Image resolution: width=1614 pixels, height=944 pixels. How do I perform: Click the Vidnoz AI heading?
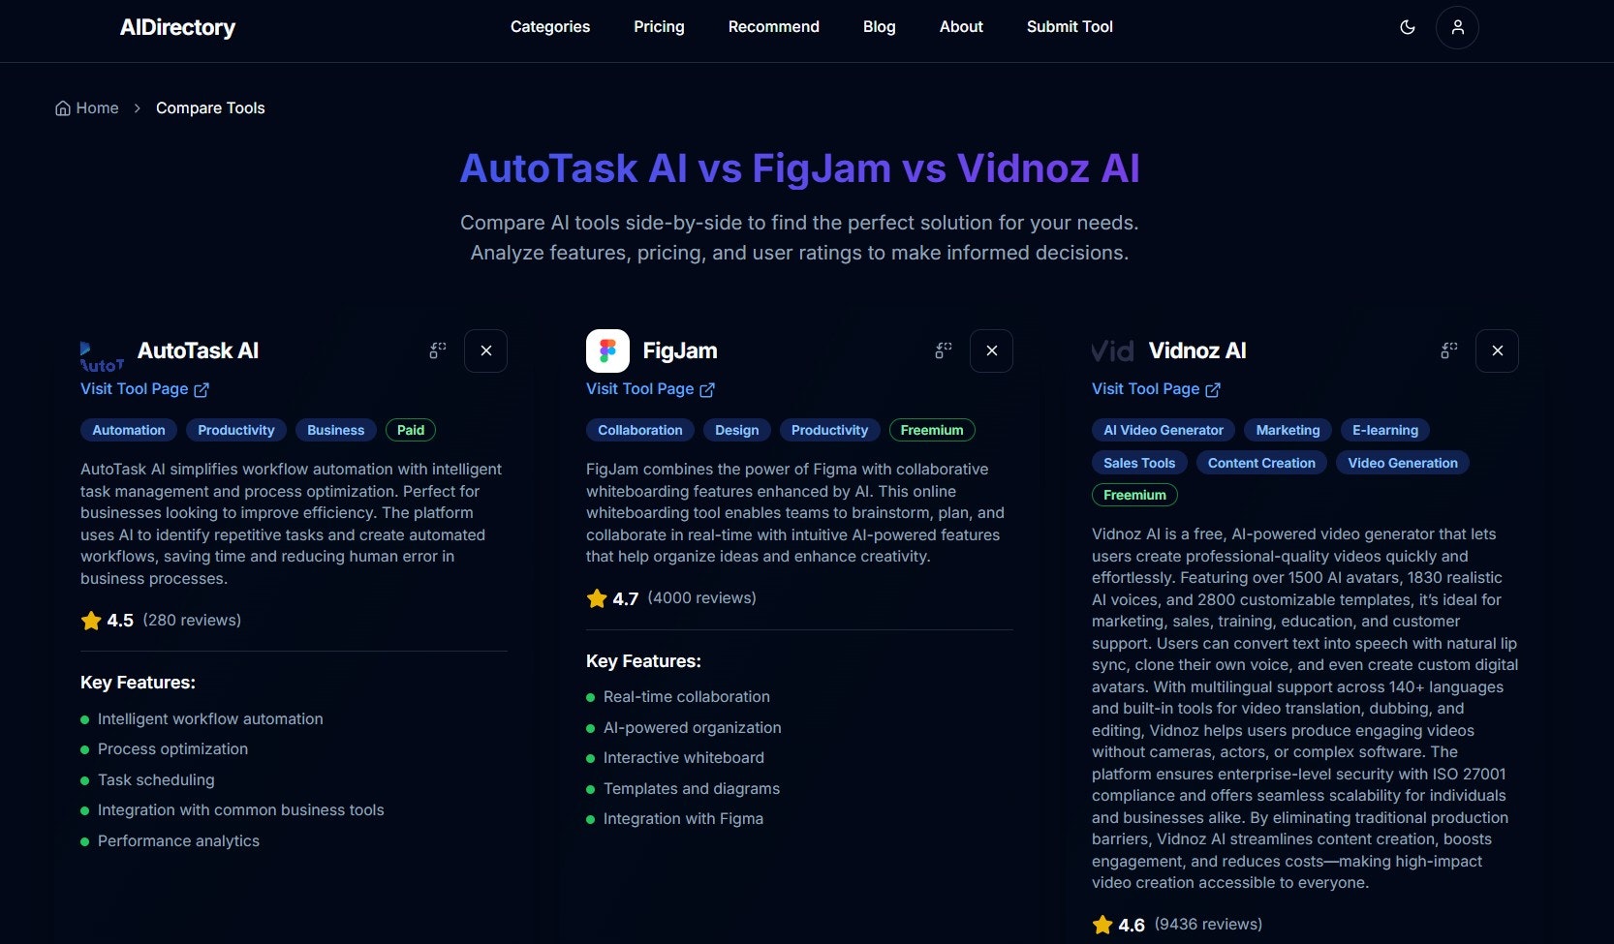coord(1197,350)
